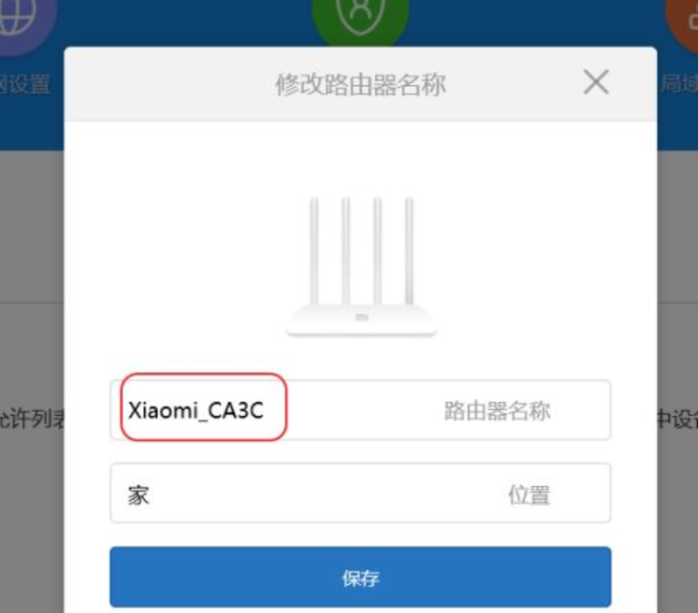Focus the Xiaomi_CA3C router name field
Viewport: 698px width, 613px height.
[360, 410]
